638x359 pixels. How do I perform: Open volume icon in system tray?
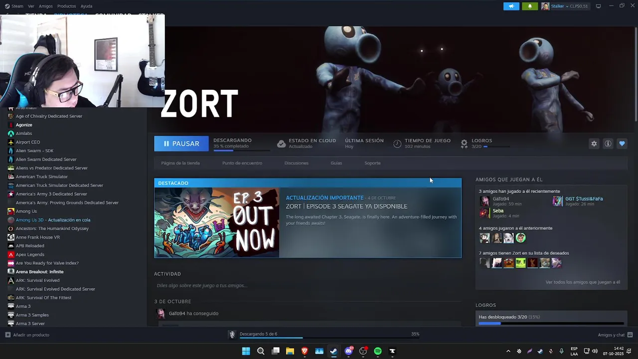pyautogui.click(x=595, y=351)
